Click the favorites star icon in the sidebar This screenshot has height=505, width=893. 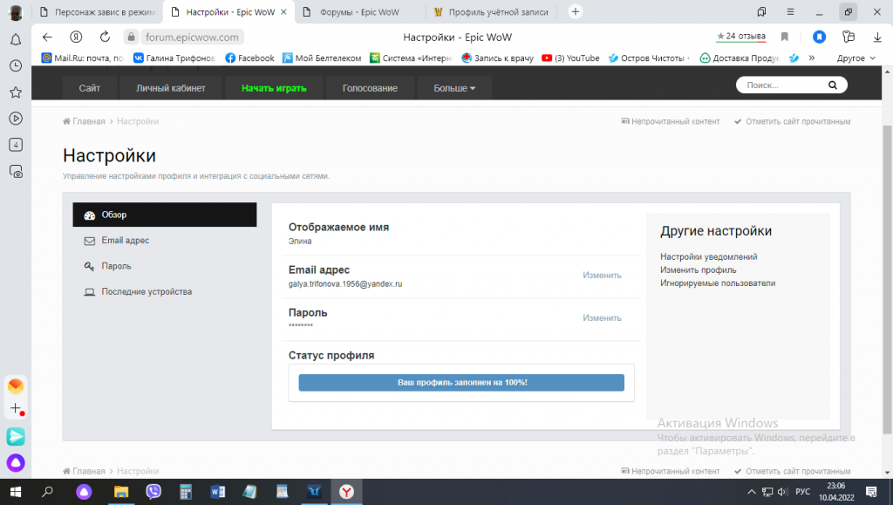pos(16,92)
